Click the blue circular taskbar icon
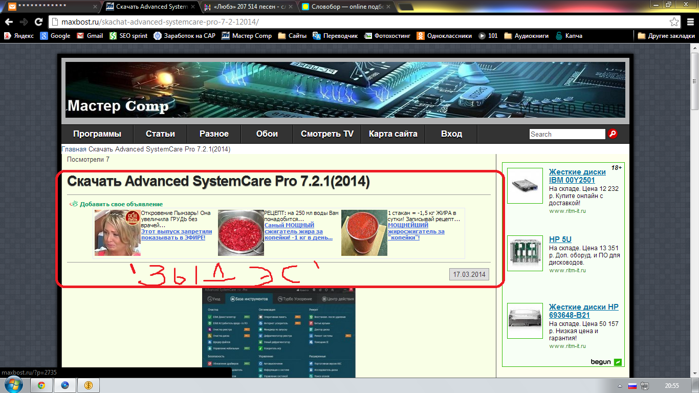 point(65,385)
